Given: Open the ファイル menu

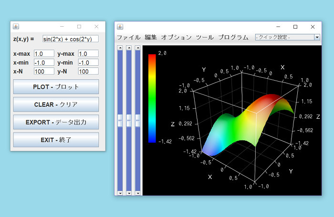Looking at the screenshot, I should (128, 37).
